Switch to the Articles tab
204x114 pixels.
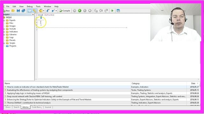tap(25, 107)
